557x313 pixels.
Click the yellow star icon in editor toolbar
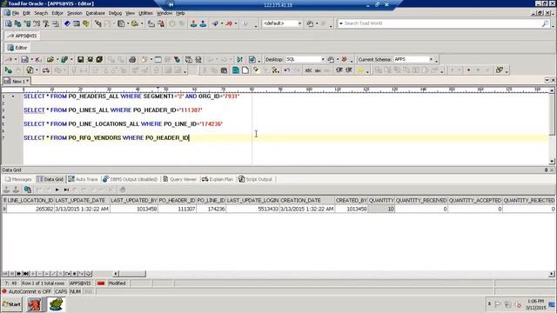coord(360,70)
